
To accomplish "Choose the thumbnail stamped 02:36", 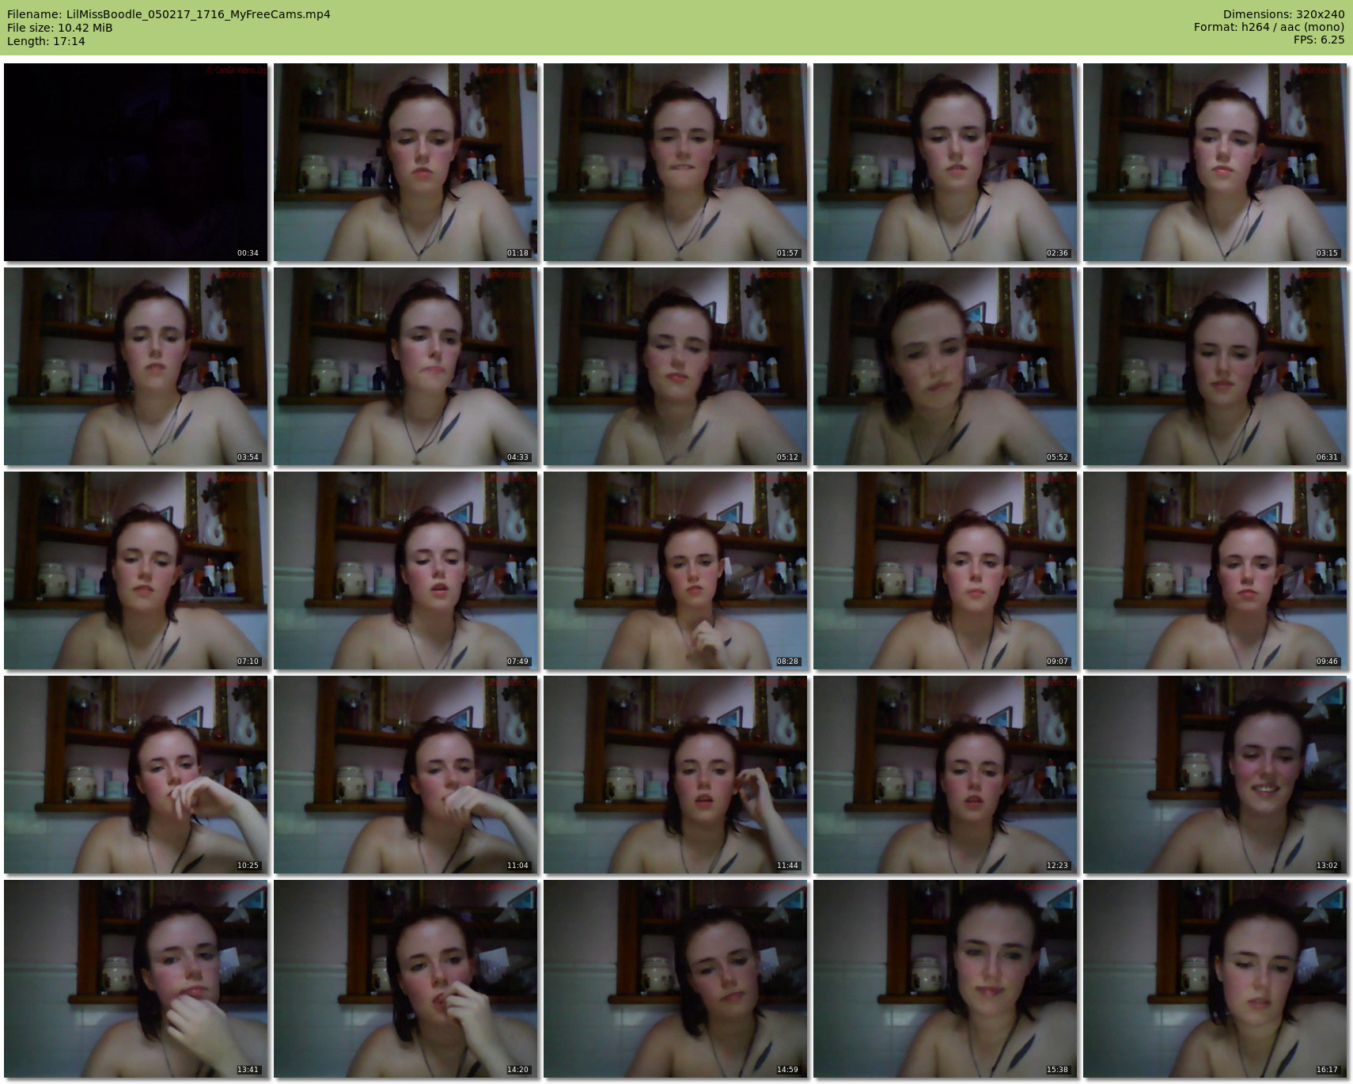I will pyautogui.click(x=946, y=162).
